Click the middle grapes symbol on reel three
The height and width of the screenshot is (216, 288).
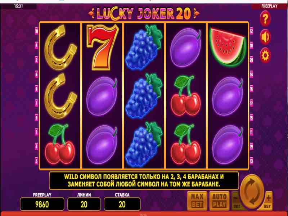(x=144, y=96)
